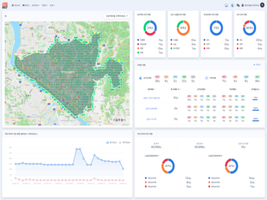Click the bottom donut chart above 13개소 legend
This screenshot has width=267, height=200.
pos(168,166)
